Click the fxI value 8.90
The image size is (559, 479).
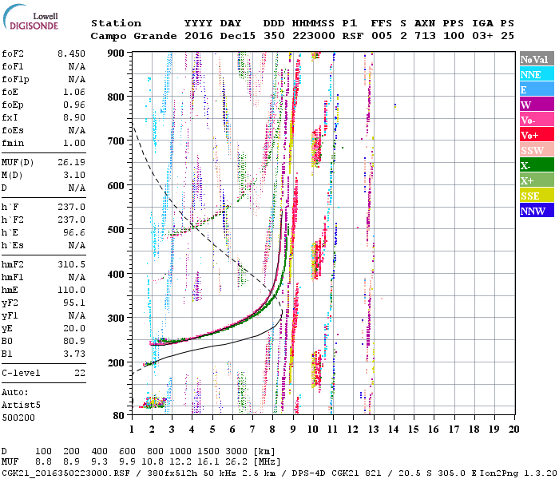coord(73,117)
